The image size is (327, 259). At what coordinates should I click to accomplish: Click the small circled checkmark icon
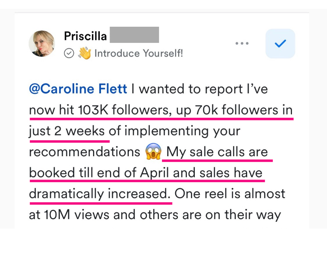(x=69, y=53)
